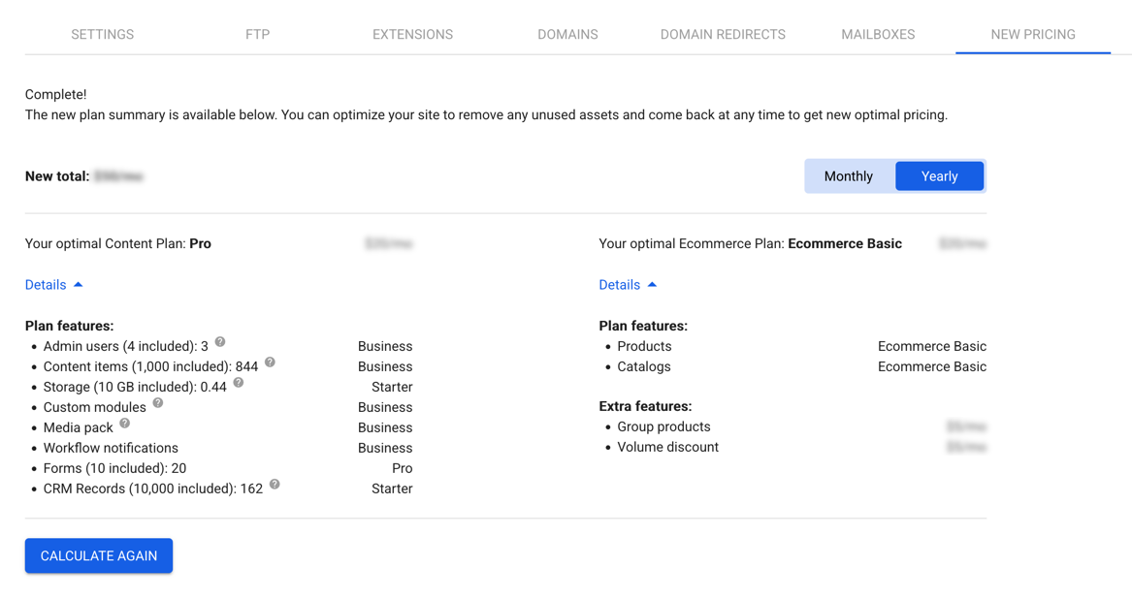Click the Content items question mark icon
This screenshot has width=1132, height=599.
270,361
